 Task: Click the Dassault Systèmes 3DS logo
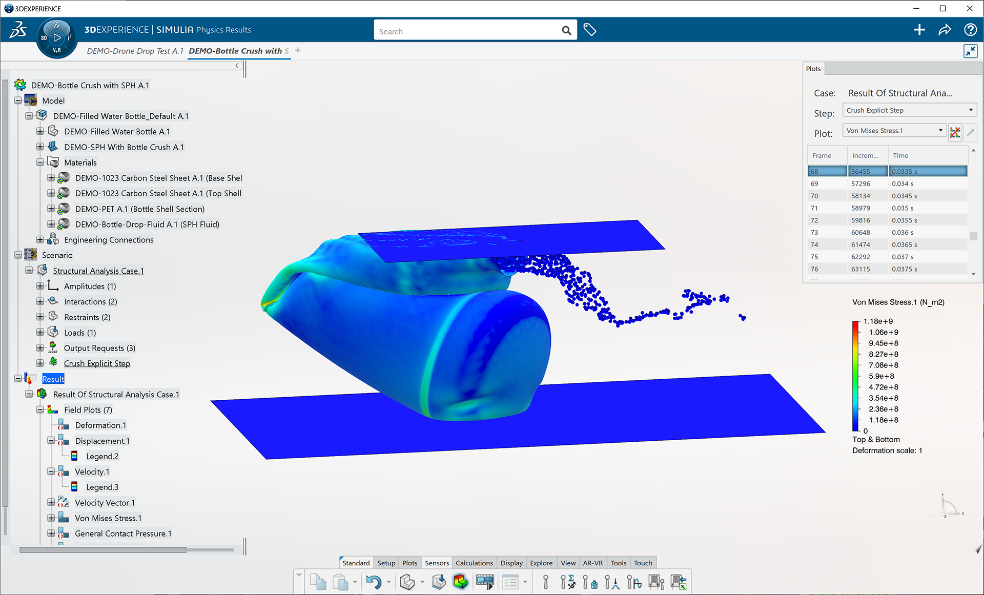pyautogui.click(x=18, y=30)
